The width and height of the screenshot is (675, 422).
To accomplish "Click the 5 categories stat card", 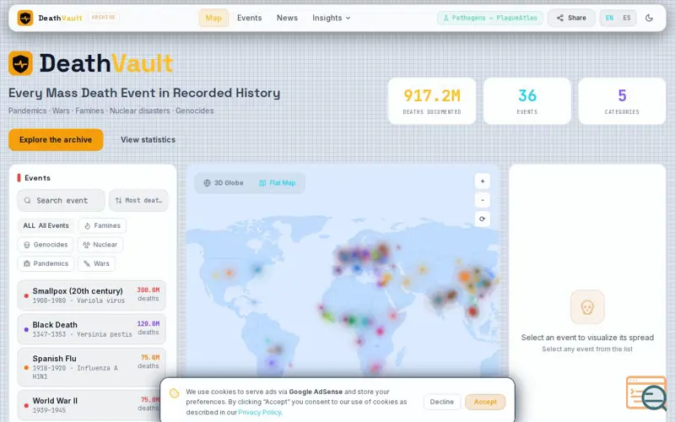I will pos(622,101).
